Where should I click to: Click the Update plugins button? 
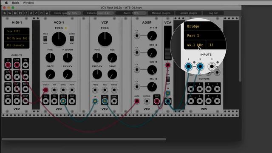(188, 13)
